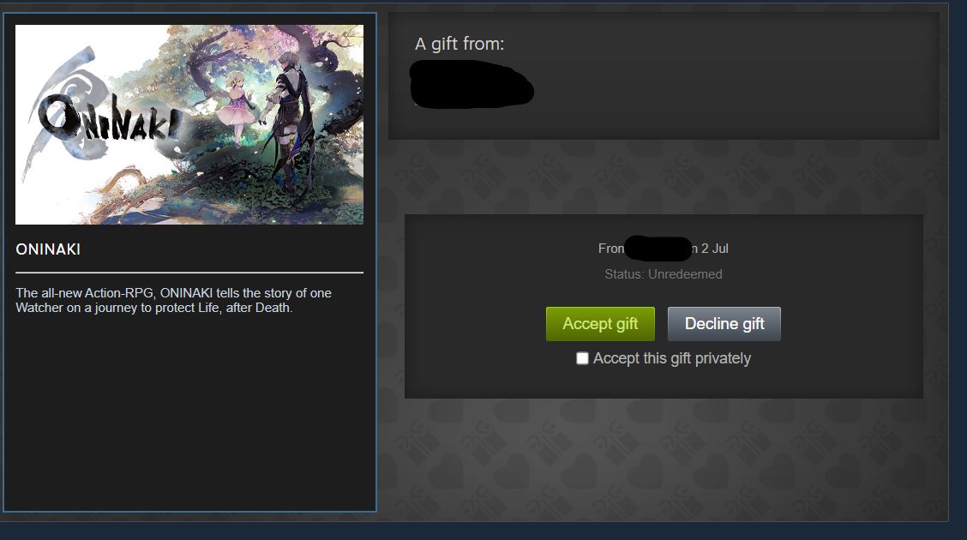The width and height of the screenshot is (967, 540).
Task: Accept the ONINAKI gift
Action: 600,324
